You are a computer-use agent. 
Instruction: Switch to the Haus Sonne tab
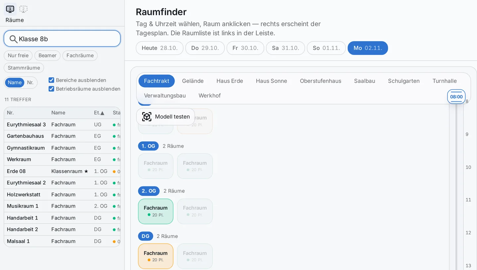coord(272,81)
